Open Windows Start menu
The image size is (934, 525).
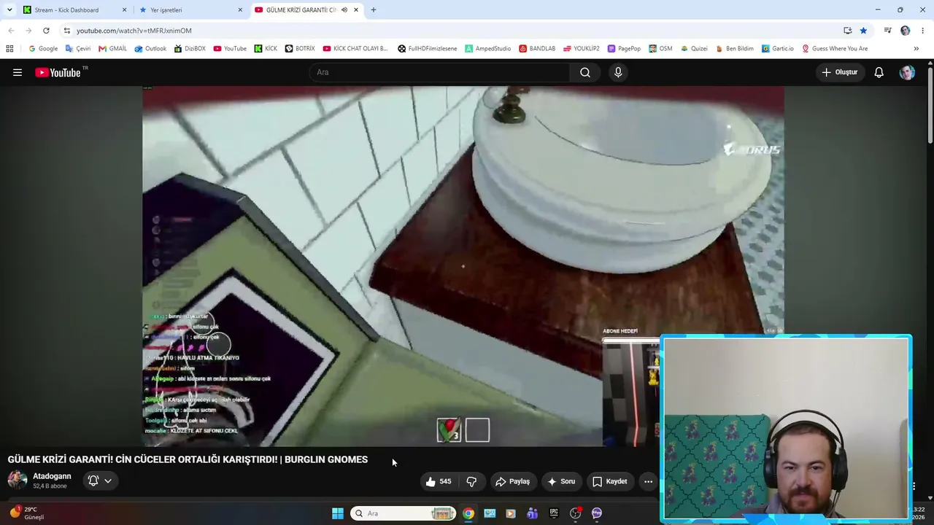coord(338,513)
